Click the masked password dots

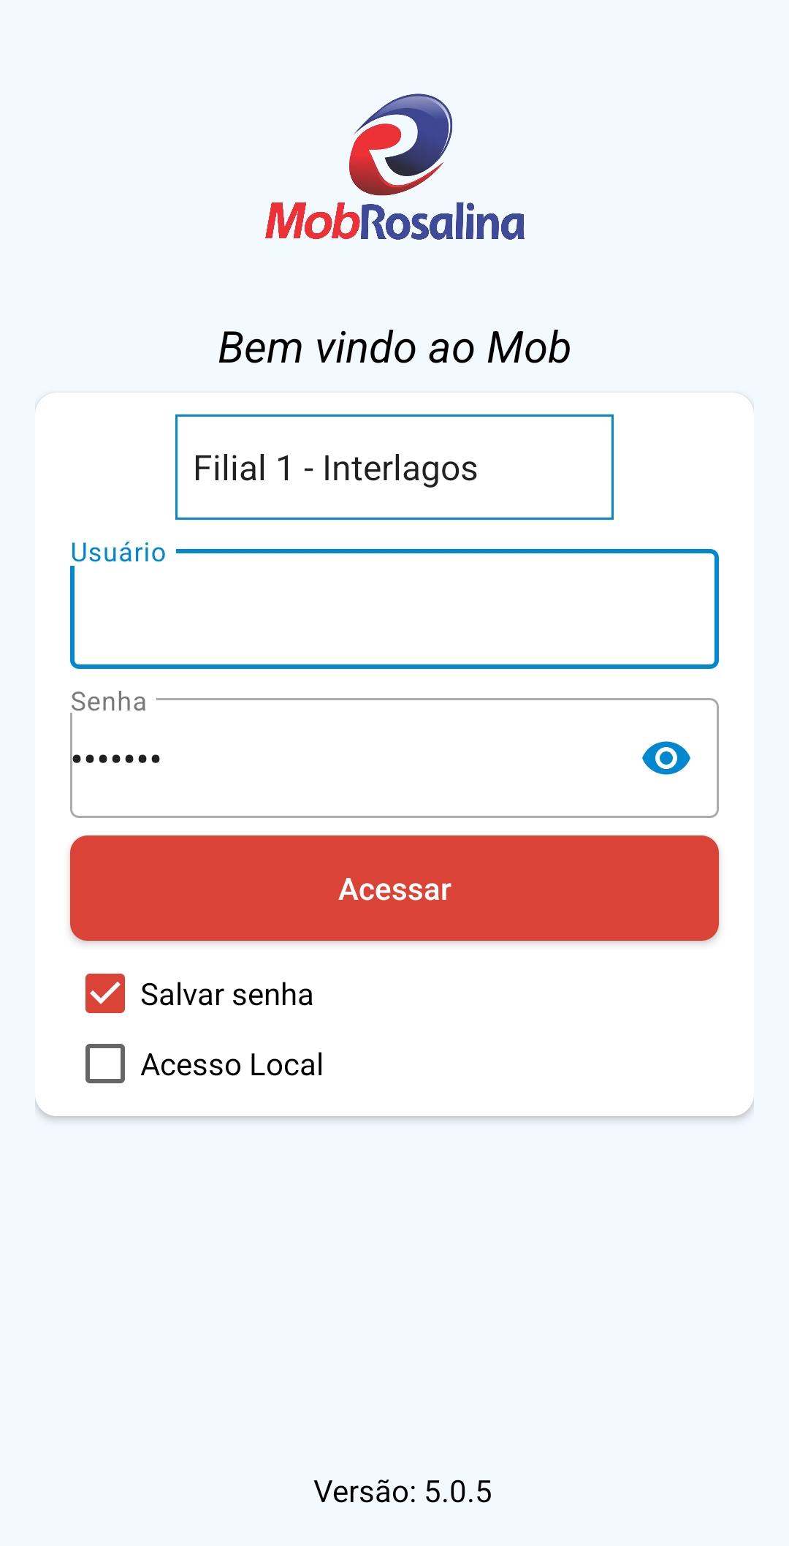117,759
